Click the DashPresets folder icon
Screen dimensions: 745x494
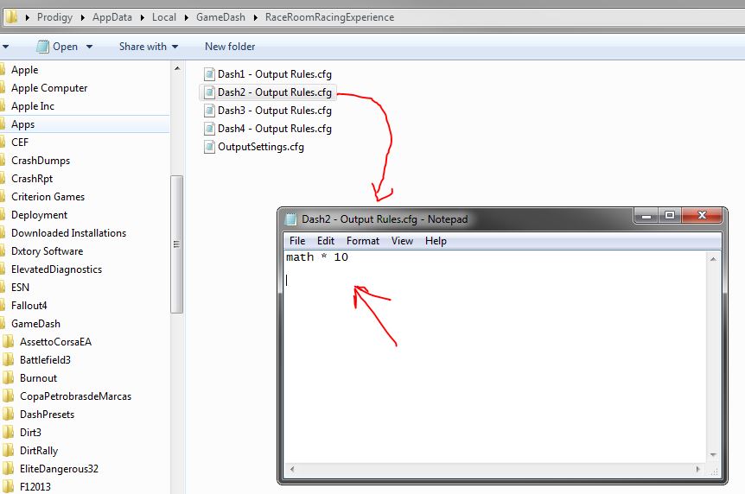tap(8, 414)
